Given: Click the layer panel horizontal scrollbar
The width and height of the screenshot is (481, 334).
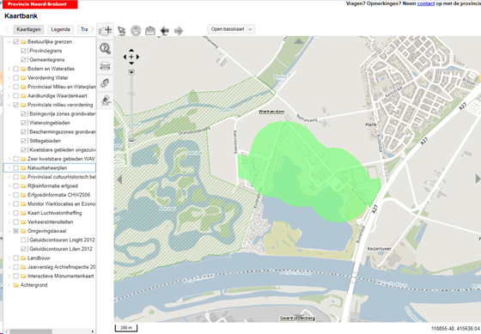Looking at the screenshot, I should point(31,331).
